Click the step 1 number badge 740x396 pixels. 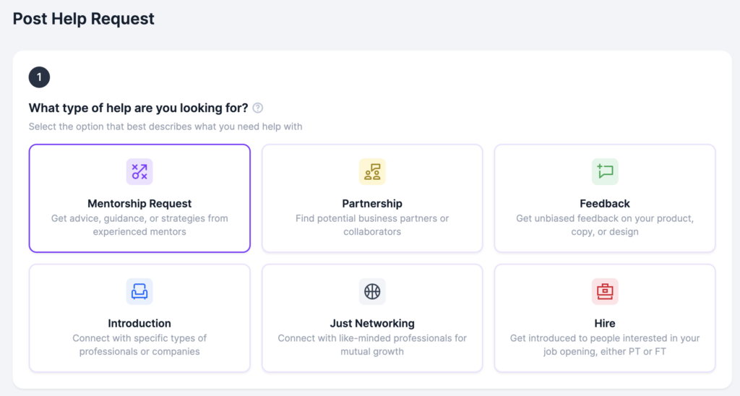(39, 77)
